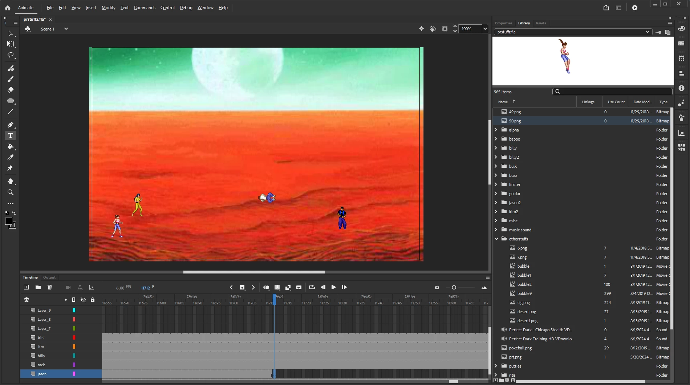Open the File menu
This screenshot has width=690, height=385.
point(50,8)
